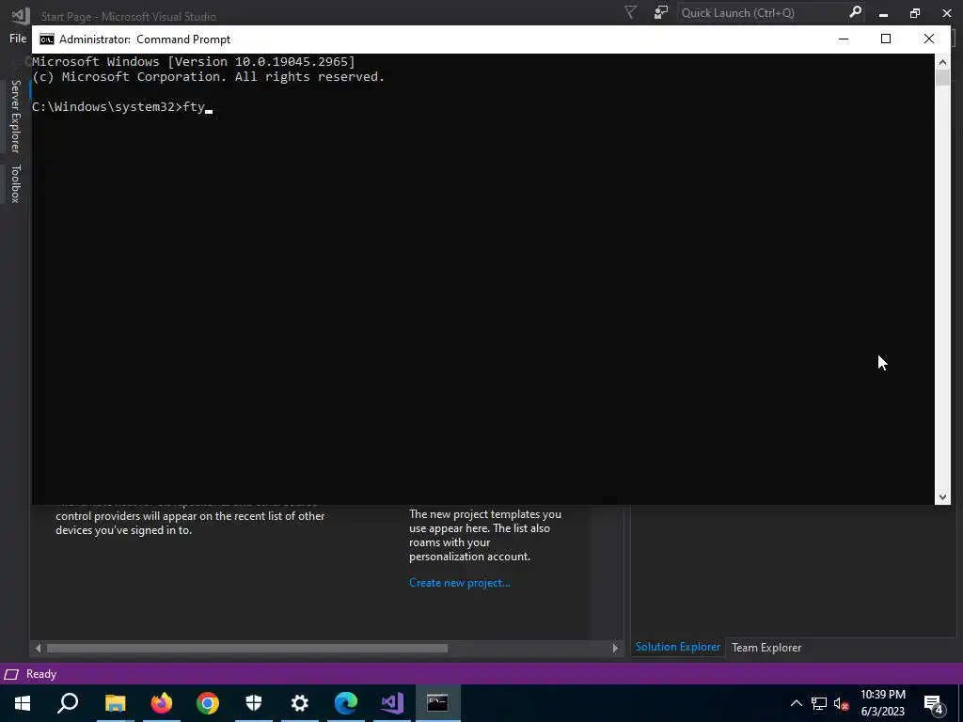Viewport: 963px width, 722px height.
Task: Click the Command Prompt input line
Action: pos(122,107)
